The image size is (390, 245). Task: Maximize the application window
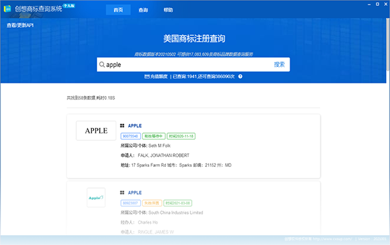377,4
